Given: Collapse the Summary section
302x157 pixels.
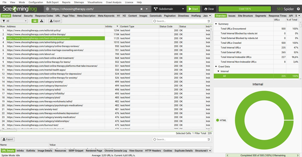Looking at the screenshot, I should tap(216, 24).
